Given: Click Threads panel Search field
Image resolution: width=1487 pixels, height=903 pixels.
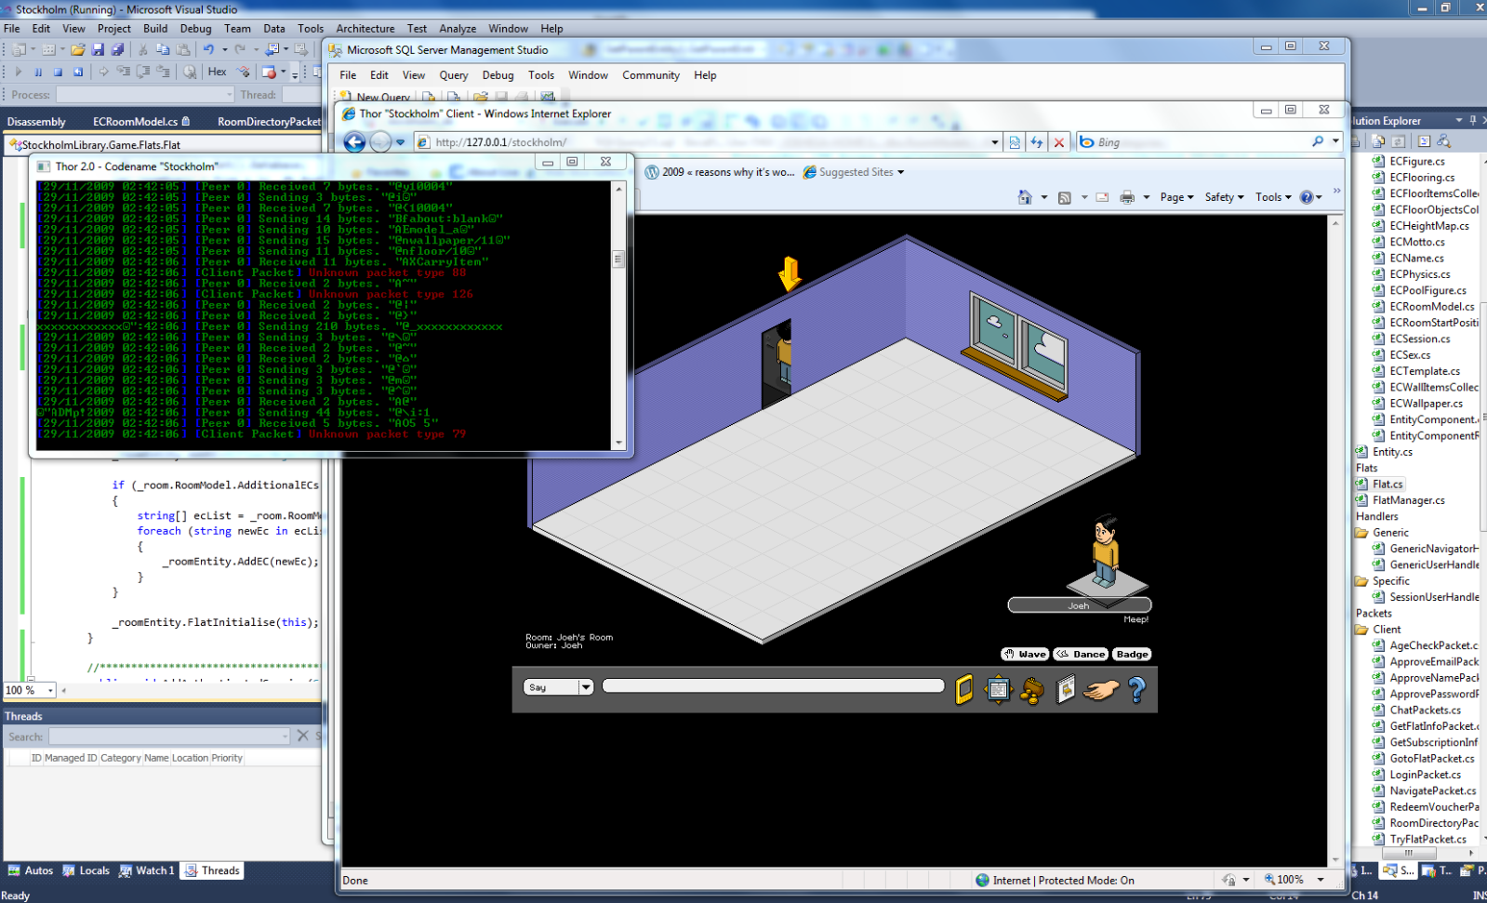Looking at the screenshot, I should tap(169, 737).
